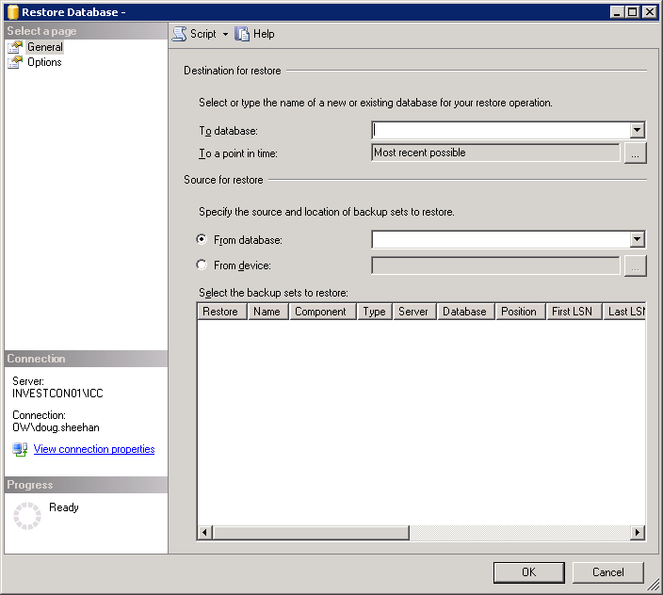Image resolution: width=663 pixels, height=595 pixels.
Task: Click the To database text field
Action: (500, 131)
